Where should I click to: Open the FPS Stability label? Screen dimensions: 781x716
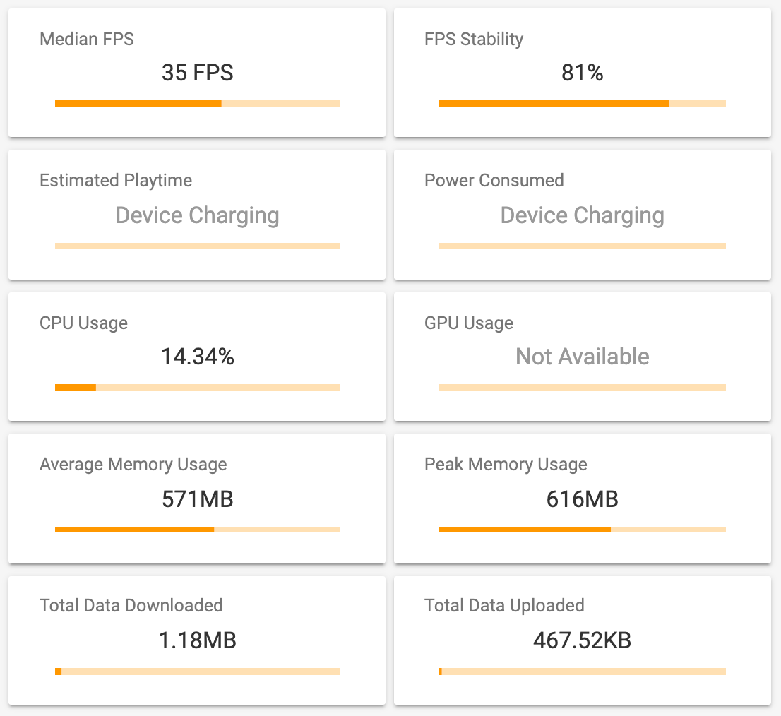point(474,39)
